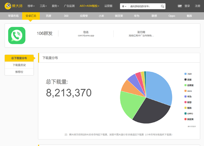Select the 华为 market tab
Viewport: 204px width, 146px height.
(x=137, y=16)
